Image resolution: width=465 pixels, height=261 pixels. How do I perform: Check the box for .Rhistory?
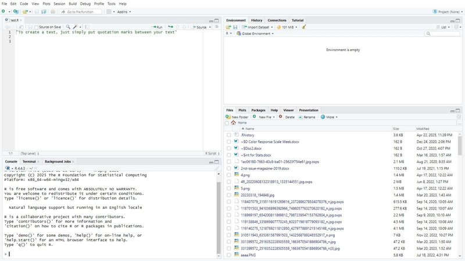pyautogui.click(x=228, y=135)
